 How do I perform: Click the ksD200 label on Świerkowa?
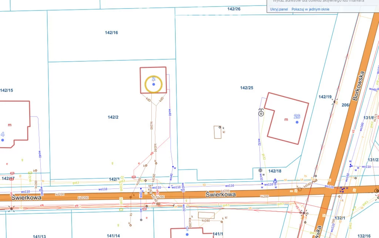[83, 198]
